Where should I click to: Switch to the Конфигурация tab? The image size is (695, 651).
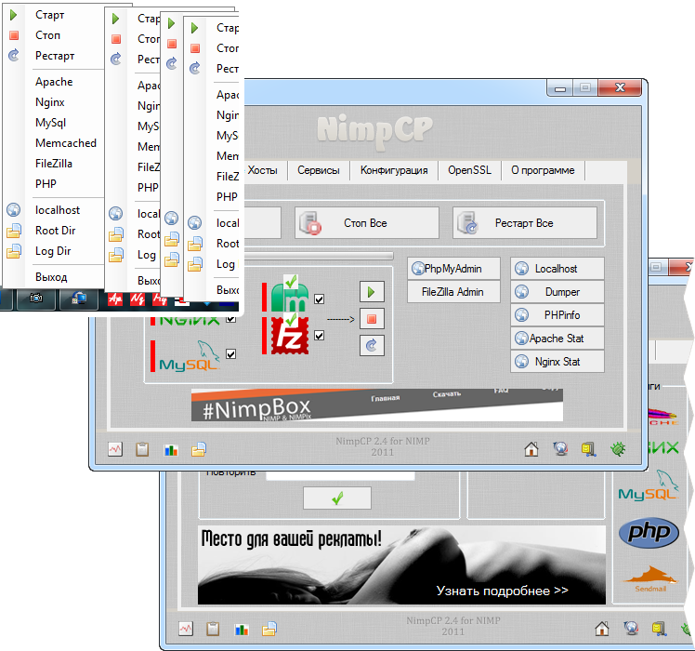point(394,170)
